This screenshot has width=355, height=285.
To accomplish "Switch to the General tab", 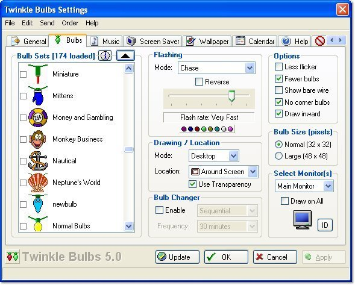I will coord(28,41).
